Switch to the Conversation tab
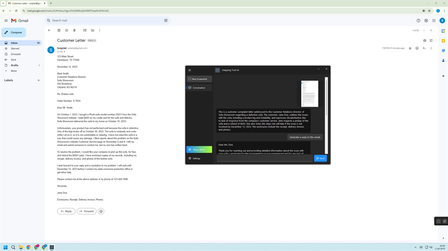448x251 pixels. tap(199, 87)
